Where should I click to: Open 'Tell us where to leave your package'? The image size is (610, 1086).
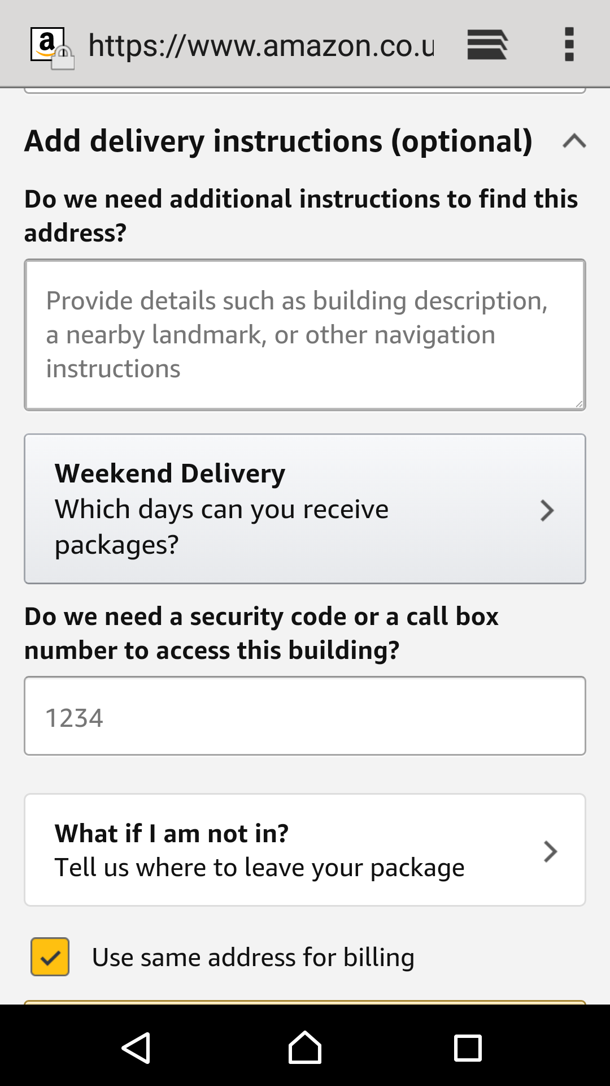tap(260, 868)
